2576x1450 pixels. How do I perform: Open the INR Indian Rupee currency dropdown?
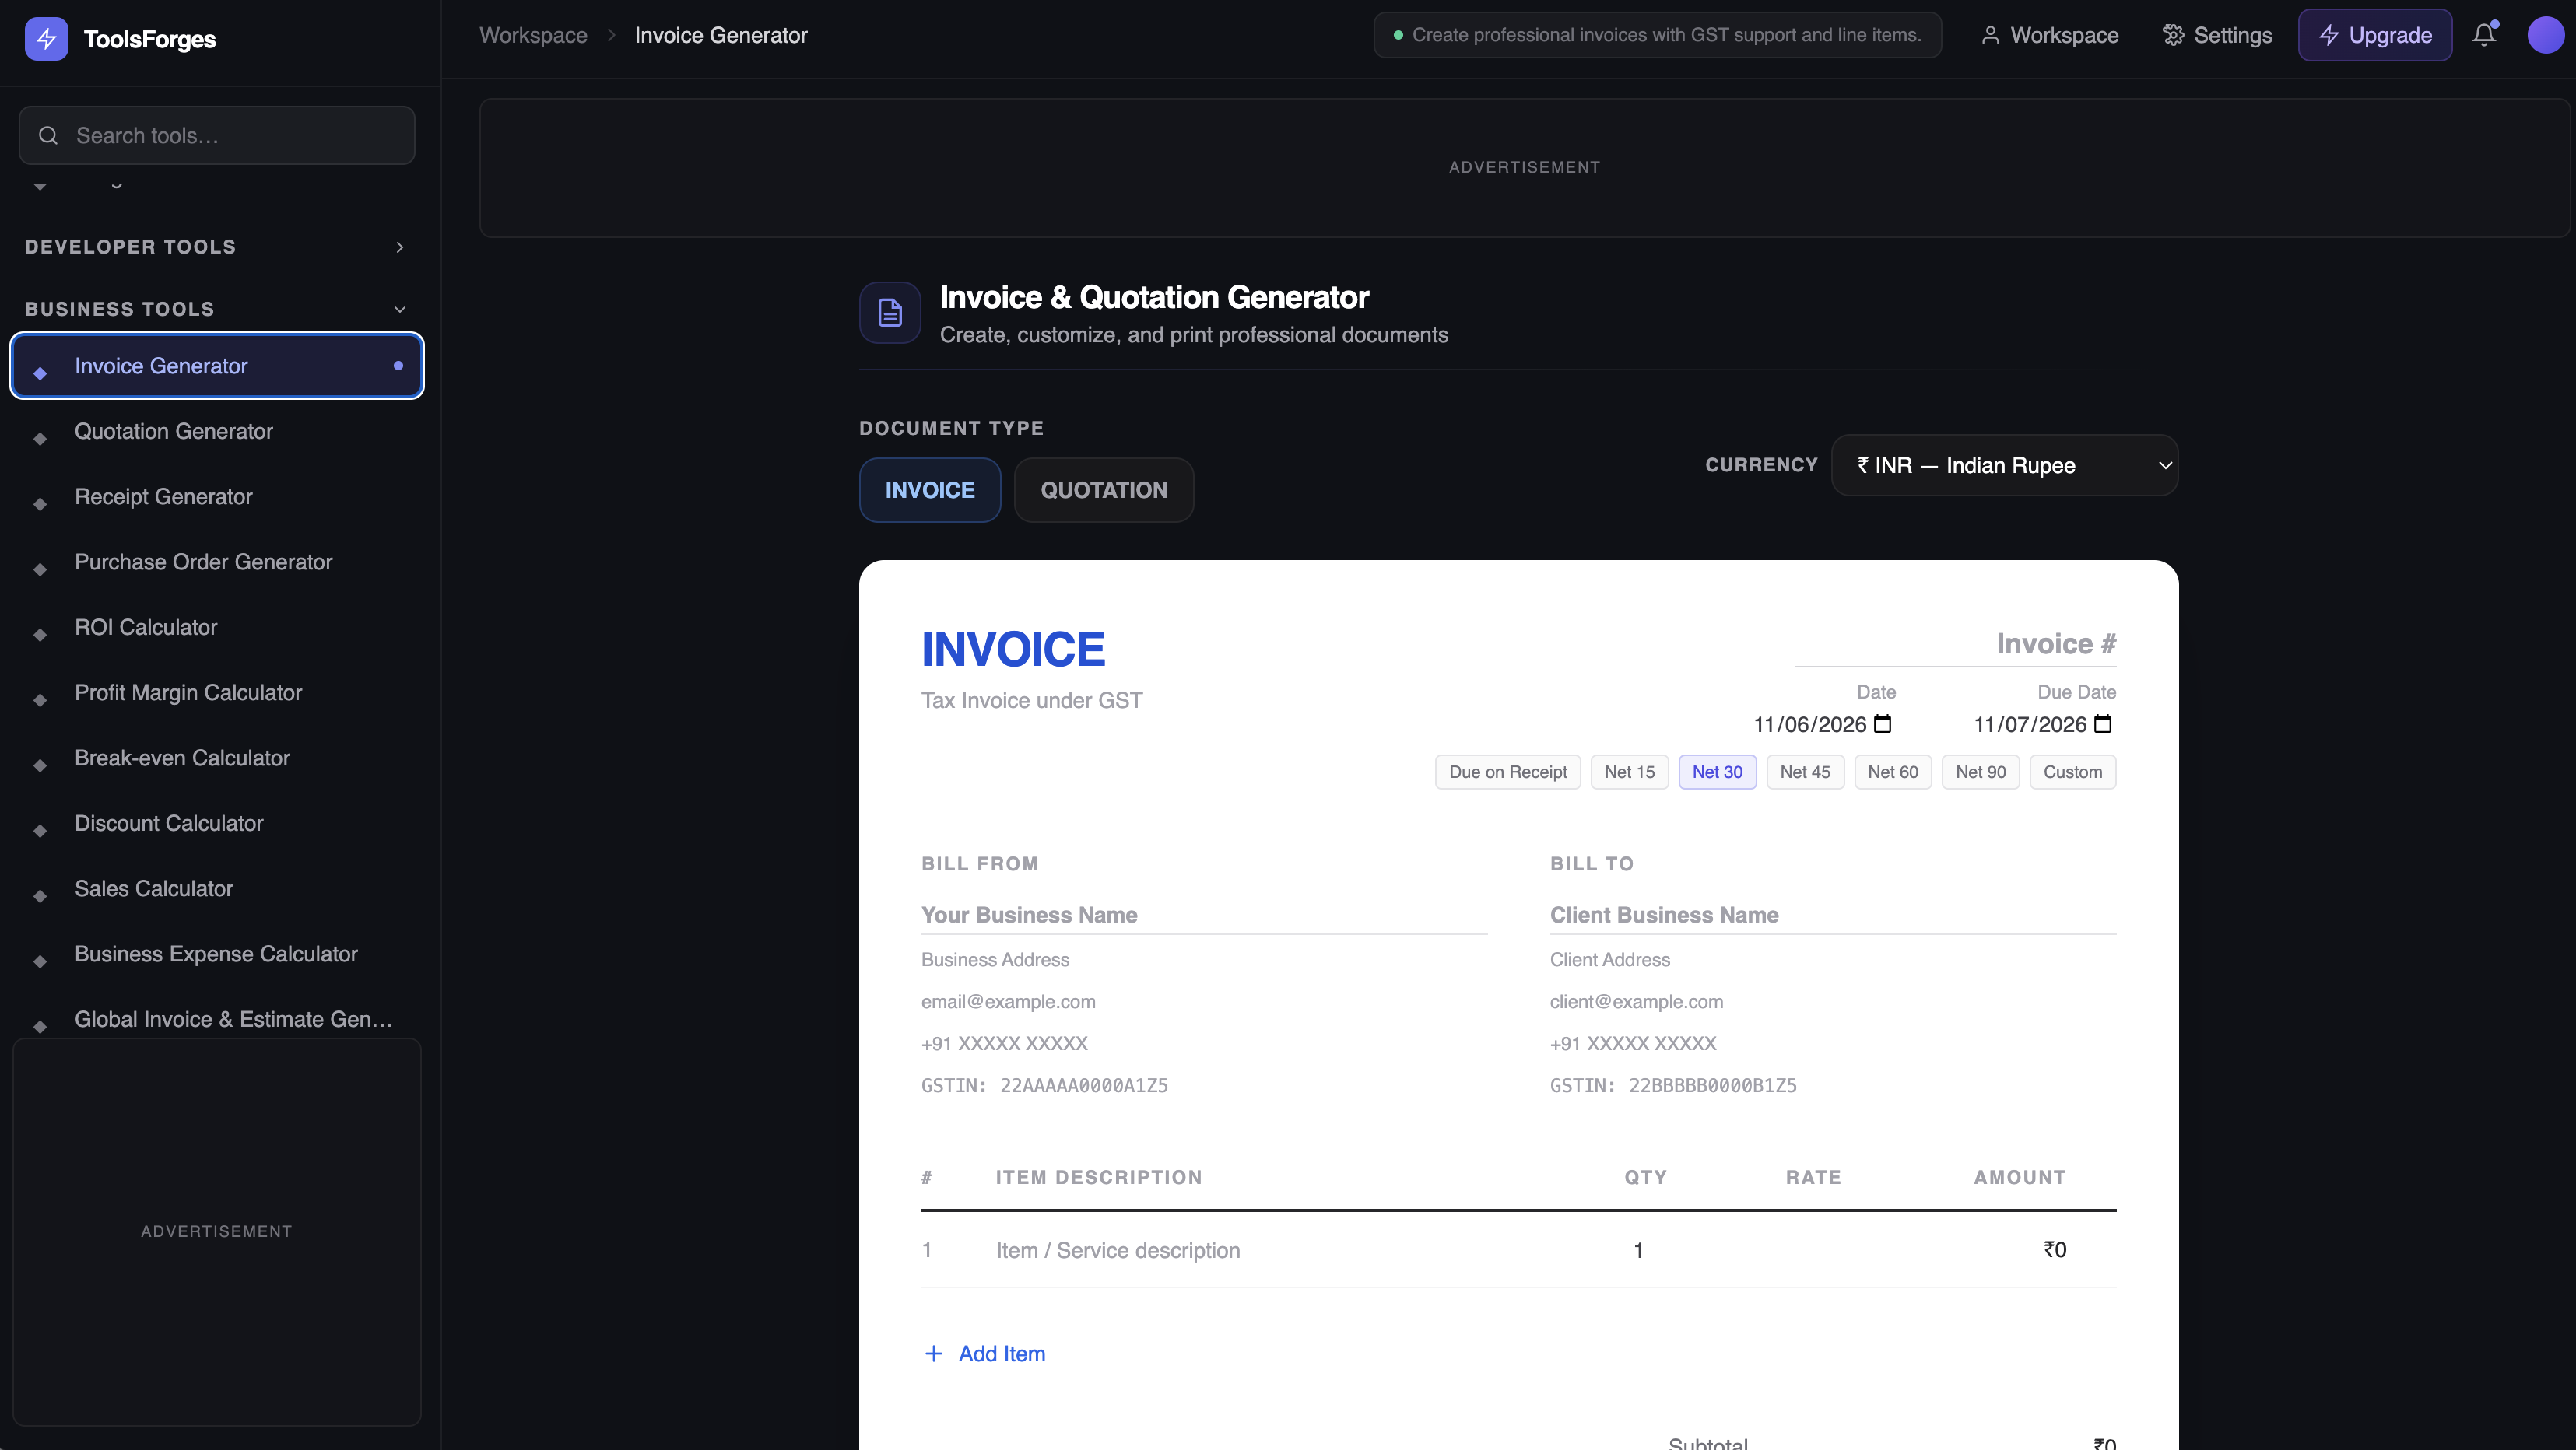[x=2004, y=464]
